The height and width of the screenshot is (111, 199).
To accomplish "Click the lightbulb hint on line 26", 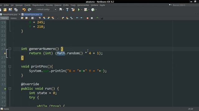I will coord(5,53).
